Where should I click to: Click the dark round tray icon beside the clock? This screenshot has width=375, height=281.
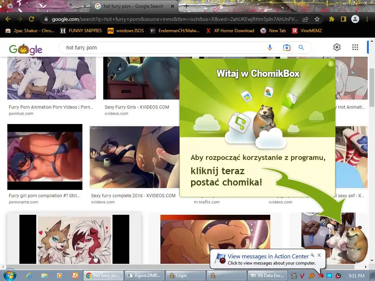pos(338,276)
